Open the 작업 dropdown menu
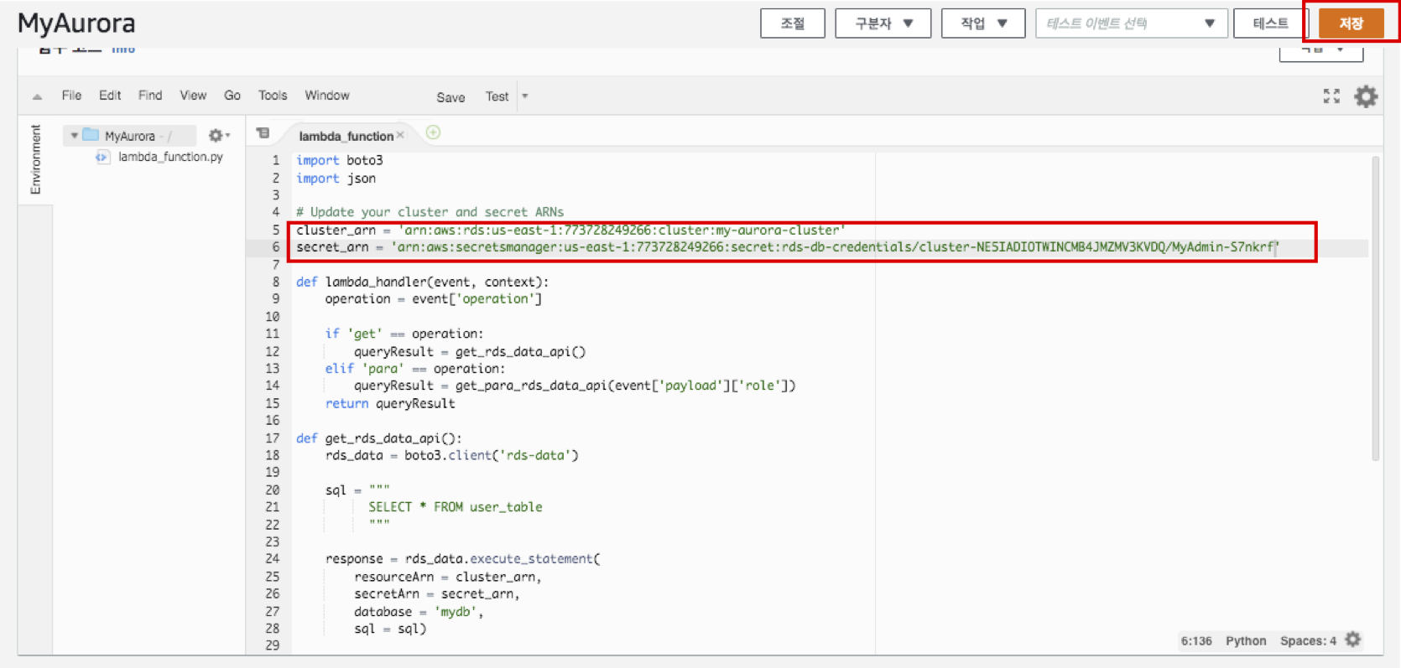1401x668 pixels. coord(982,23)
